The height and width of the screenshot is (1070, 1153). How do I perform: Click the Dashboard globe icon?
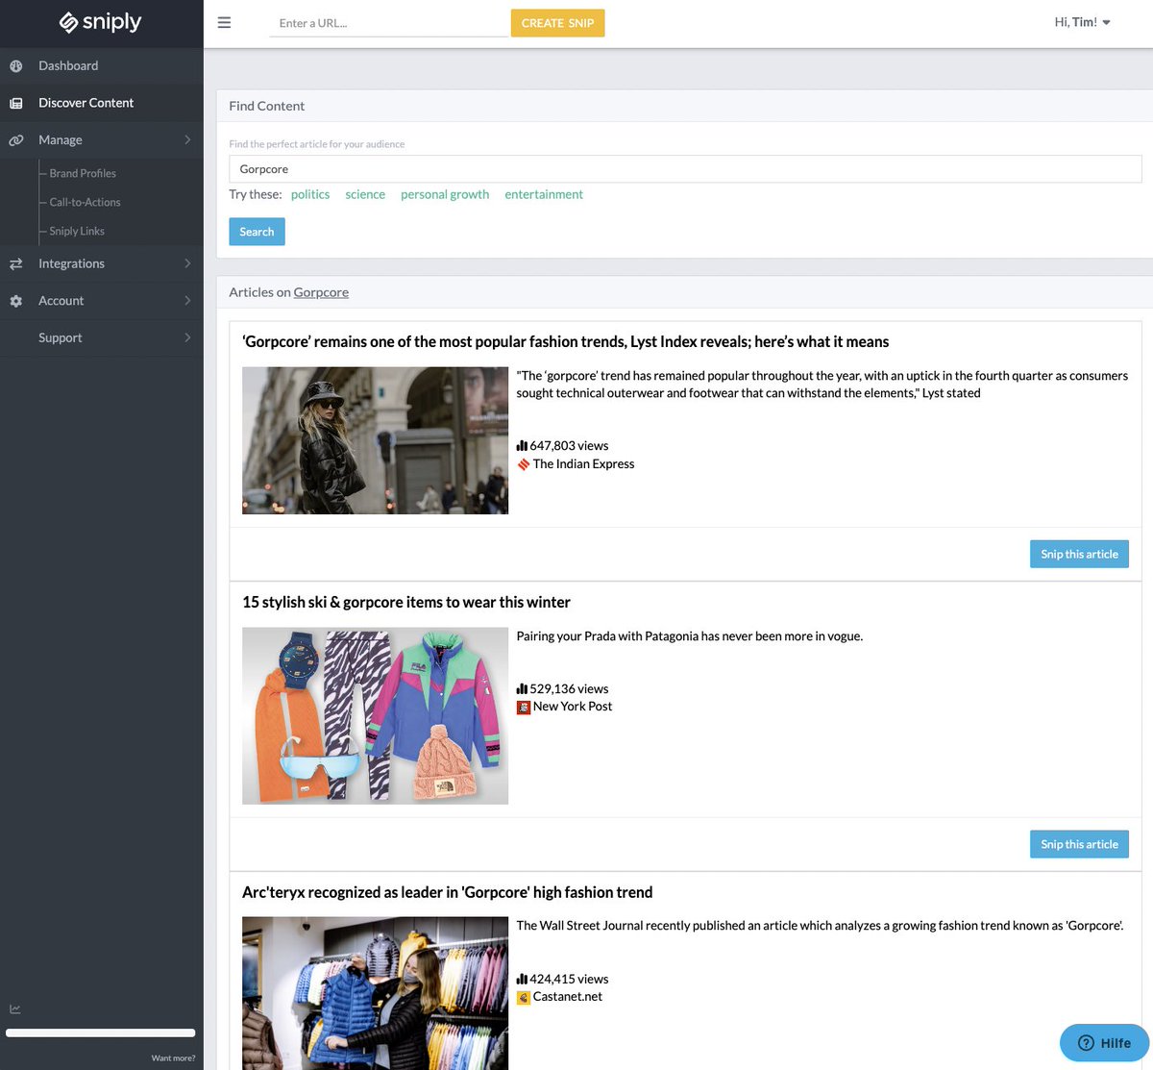pos(15,66)
